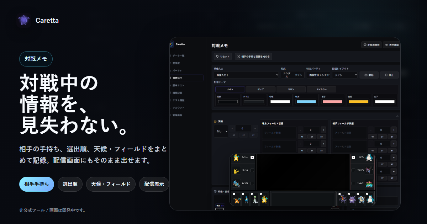Viewport: 427px width, 224px height.
Task: Open the 映像入力 dropdown
Action: coord(246,75)
